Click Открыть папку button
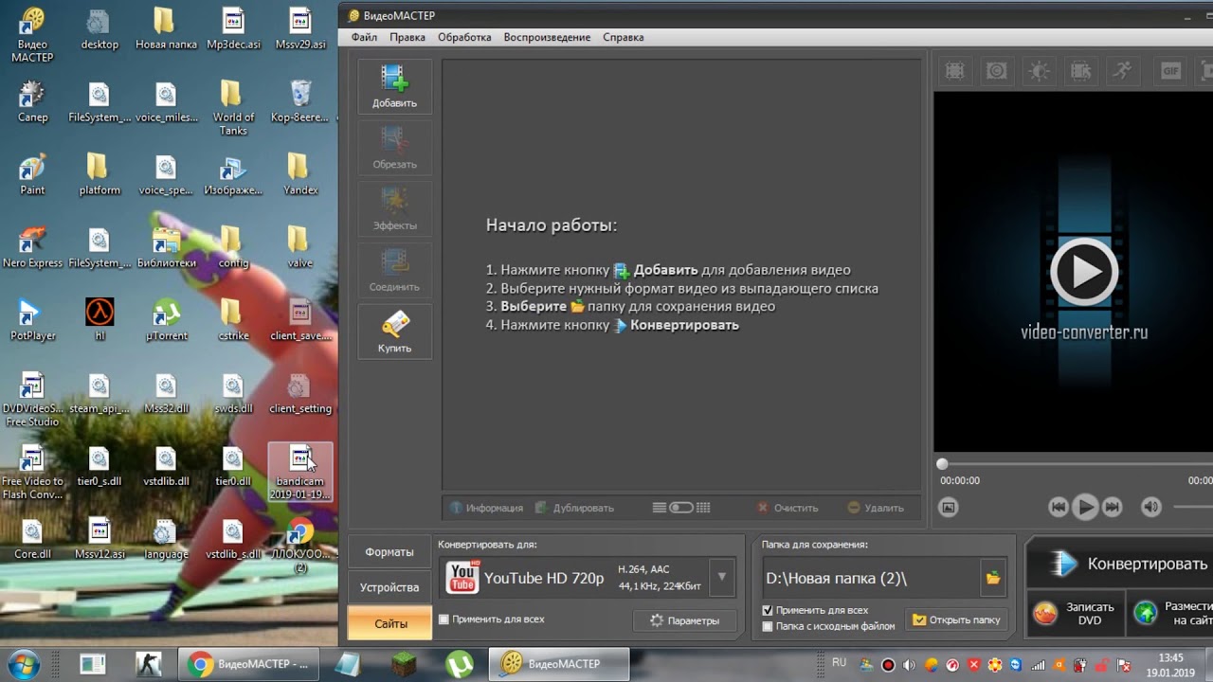The width and height of the screenshot is (1213, 682). click(x=955, y=620)
